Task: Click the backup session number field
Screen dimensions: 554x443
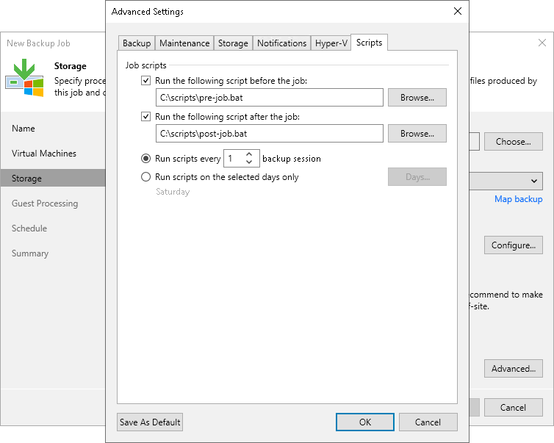Action: tap(234, 159)
